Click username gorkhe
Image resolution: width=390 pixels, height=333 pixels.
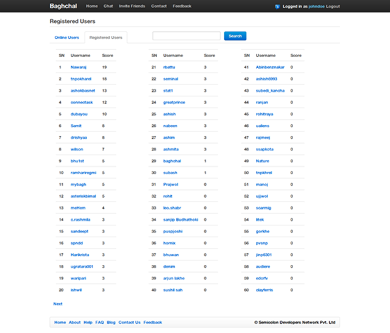click(263, 231)
